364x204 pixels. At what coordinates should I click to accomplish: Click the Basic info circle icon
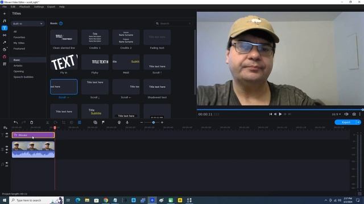pos(61,23)
